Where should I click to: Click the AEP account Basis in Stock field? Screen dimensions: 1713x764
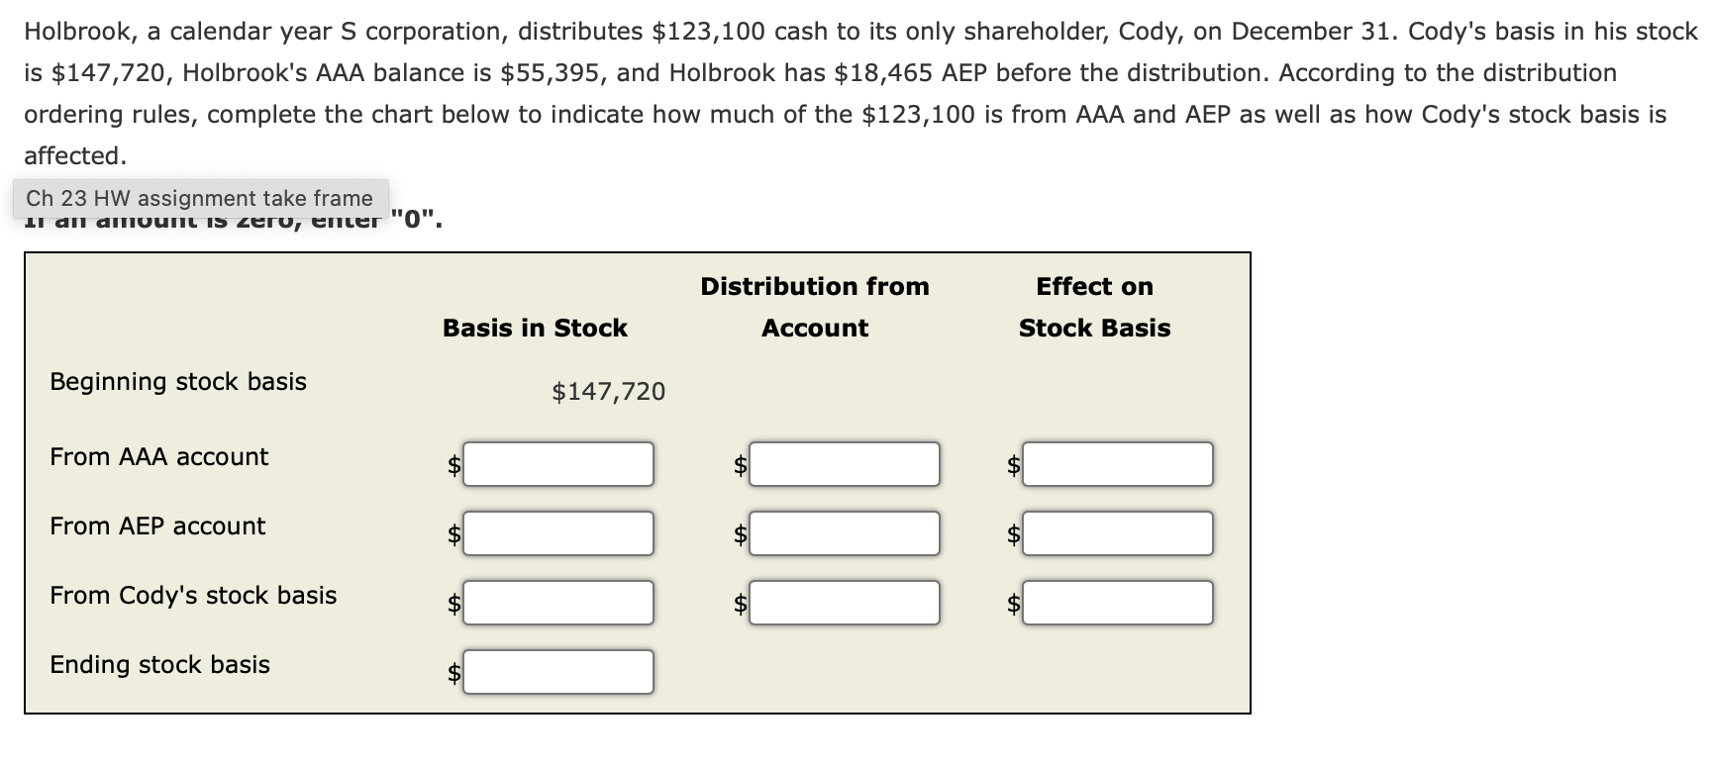558,533
